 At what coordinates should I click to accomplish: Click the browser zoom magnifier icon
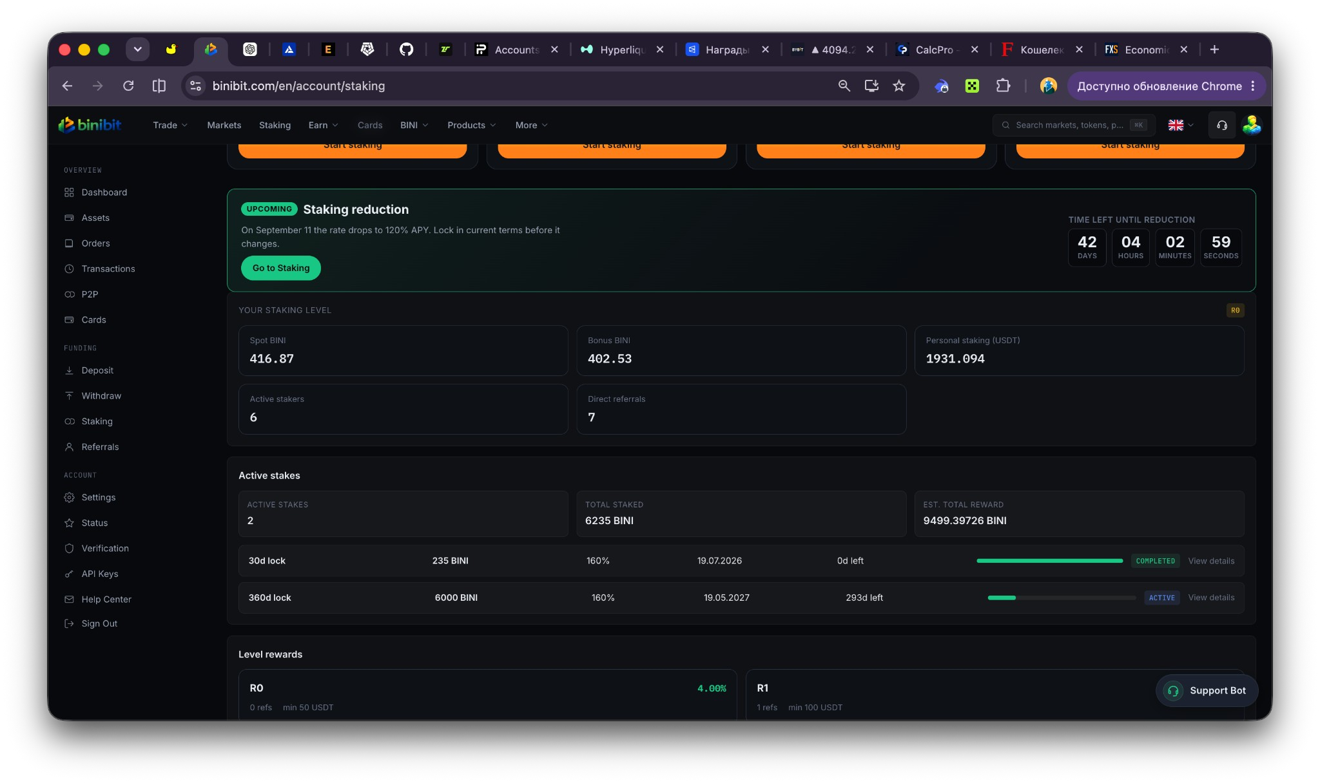point(844,86)
